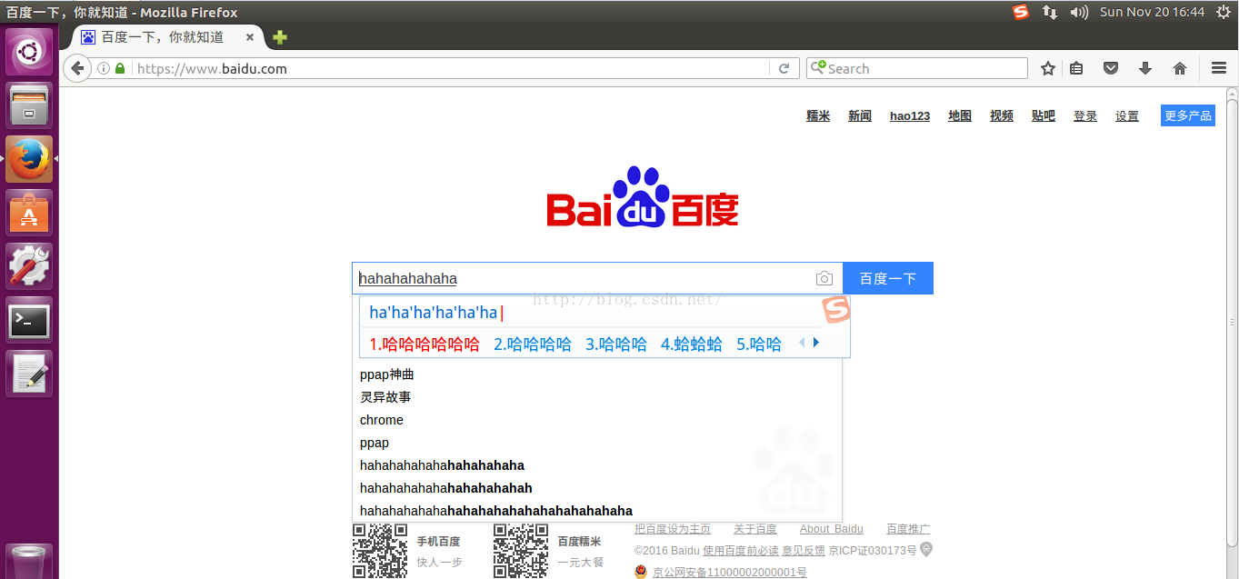The height and width of the screenshot is (579, 1239).
Task: Show previous page of IME candidates
Action: (x=802, y=343)
